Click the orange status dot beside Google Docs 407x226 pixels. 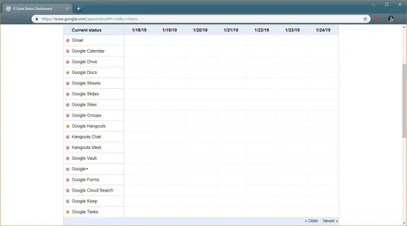coord(68,73)
